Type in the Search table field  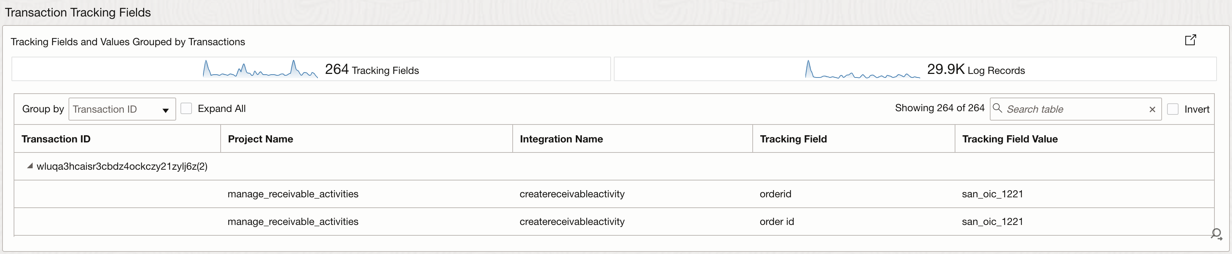[x=1075, y=109]
